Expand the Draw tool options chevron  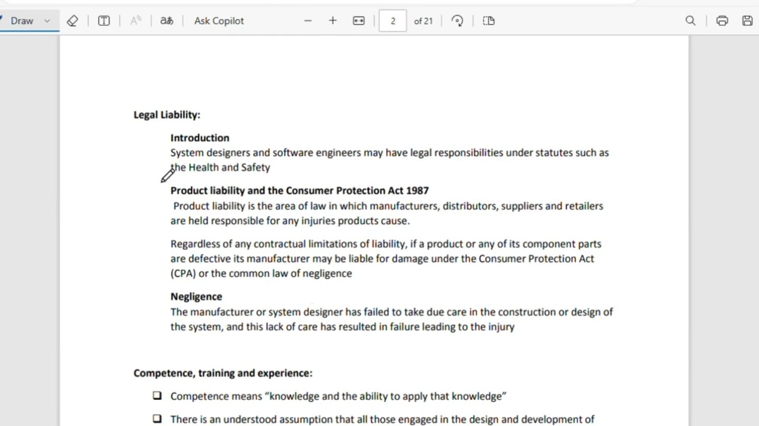(47, 21)
